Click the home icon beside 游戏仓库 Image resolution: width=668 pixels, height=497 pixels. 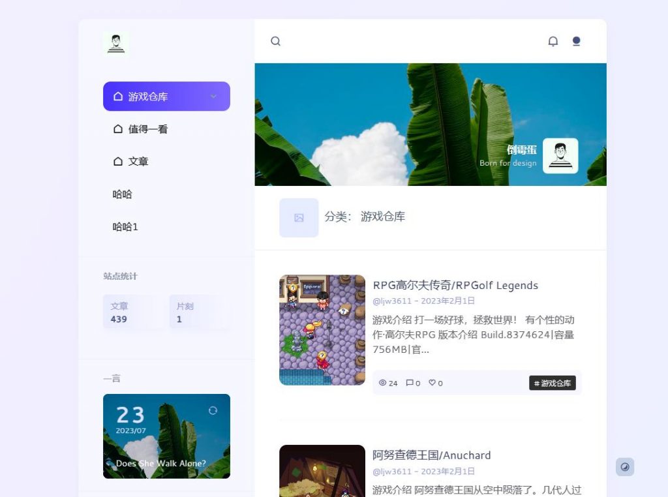(118, 97)
